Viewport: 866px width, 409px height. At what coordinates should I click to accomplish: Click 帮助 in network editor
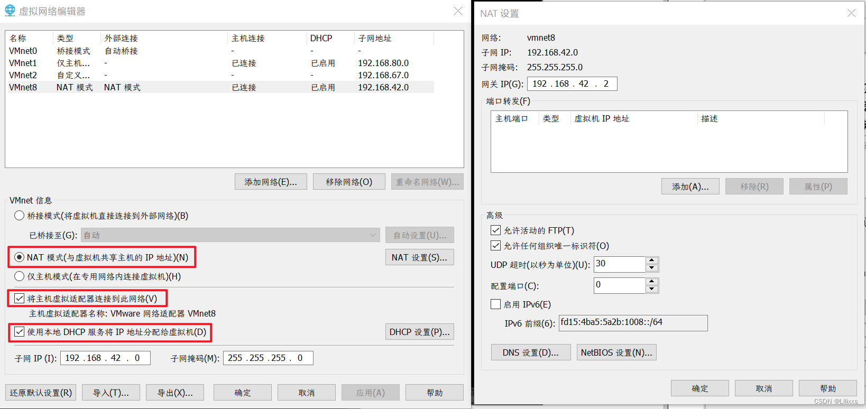(435, 393)
